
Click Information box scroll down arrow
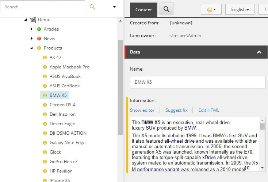(263, 168)
